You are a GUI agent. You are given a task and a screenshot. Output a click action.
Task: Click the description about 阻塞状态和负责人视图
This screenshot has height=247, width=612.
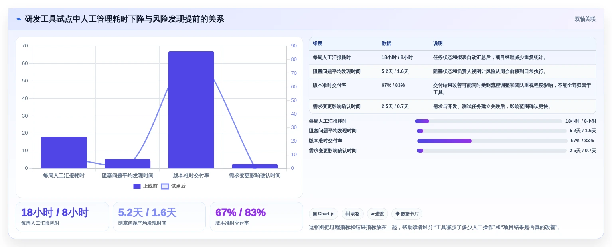(490, 71)
